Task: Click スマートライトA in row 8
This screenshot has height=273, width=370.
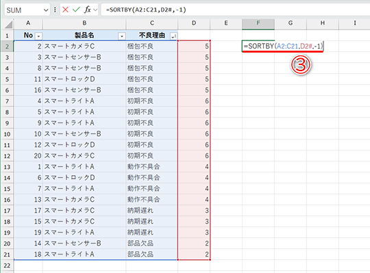Action: [69, 112]
